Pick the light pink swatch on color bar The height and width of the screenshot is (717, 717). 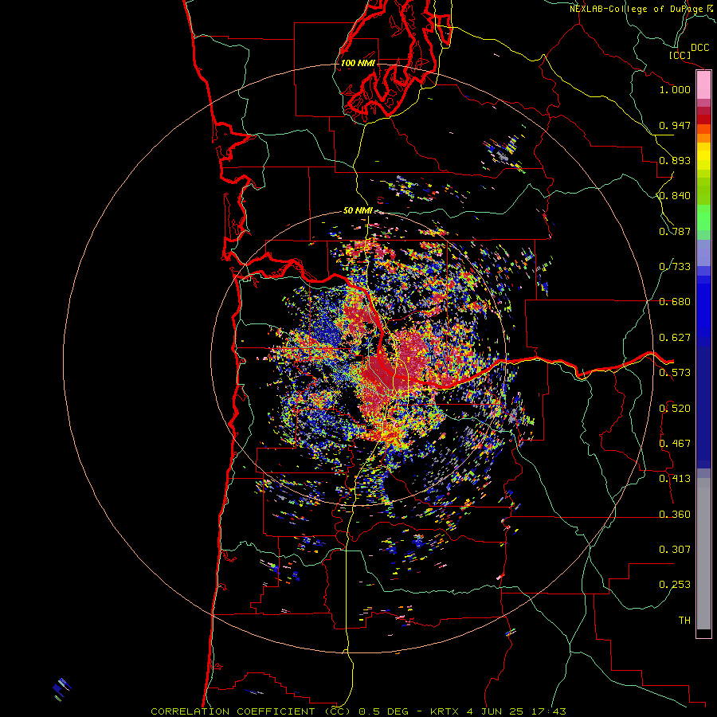[x=703, y=85]
